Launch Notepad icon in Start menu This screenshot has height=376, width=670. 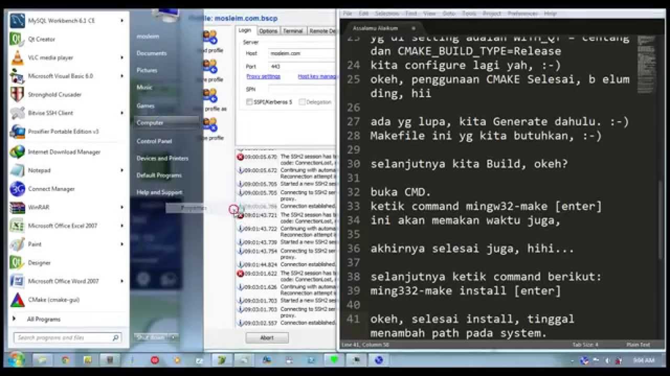point(17,170)
